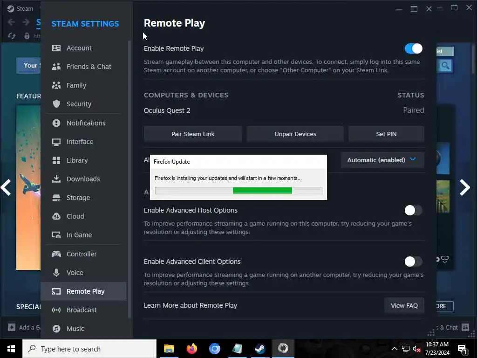Click the Set PIN button
The width and height of the screenshot is (477, 358).
click(x=386, y=134)
